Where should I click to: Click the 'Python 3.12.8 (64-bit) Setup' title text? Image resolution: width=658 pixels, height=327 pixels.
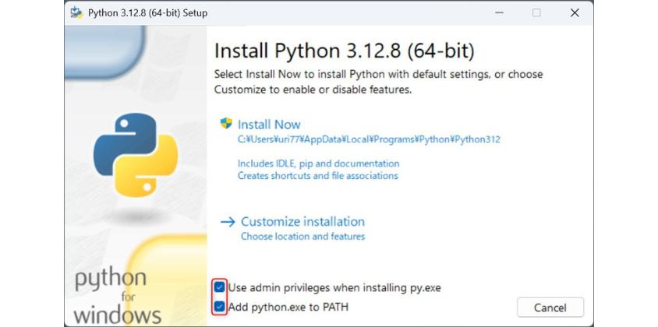click(147, 13)
